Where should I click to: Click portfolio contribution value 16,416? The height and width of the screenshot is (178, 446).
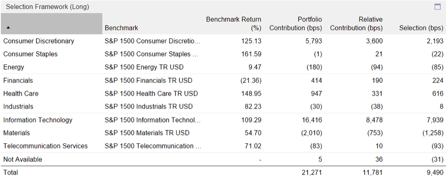[312, 120]
